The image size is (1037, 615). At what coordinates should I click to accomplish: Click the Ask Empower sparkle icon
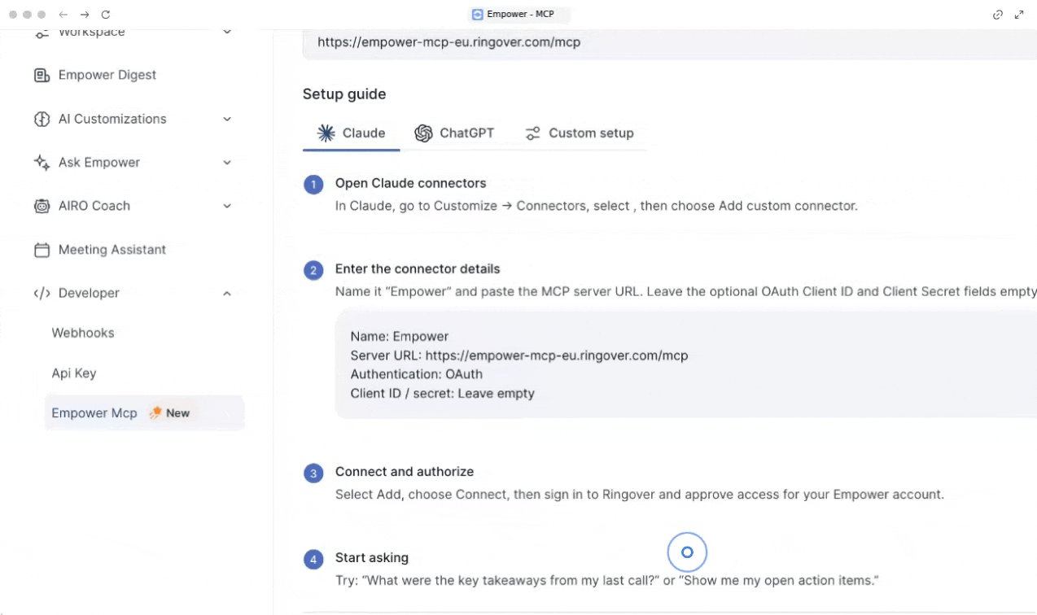(x=42, y=163)
